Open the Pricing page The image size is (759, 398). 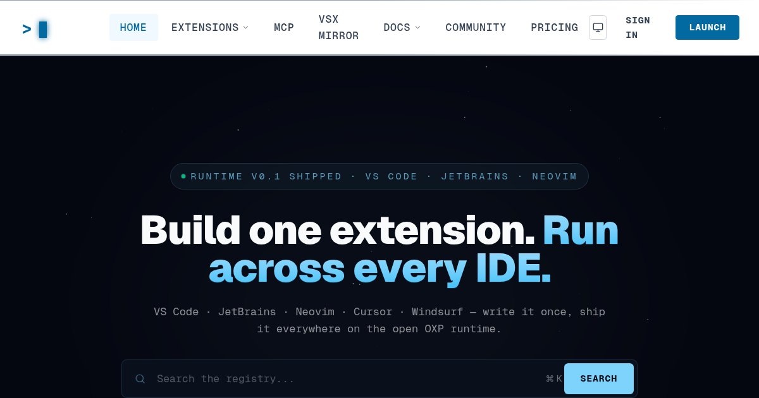554,28
